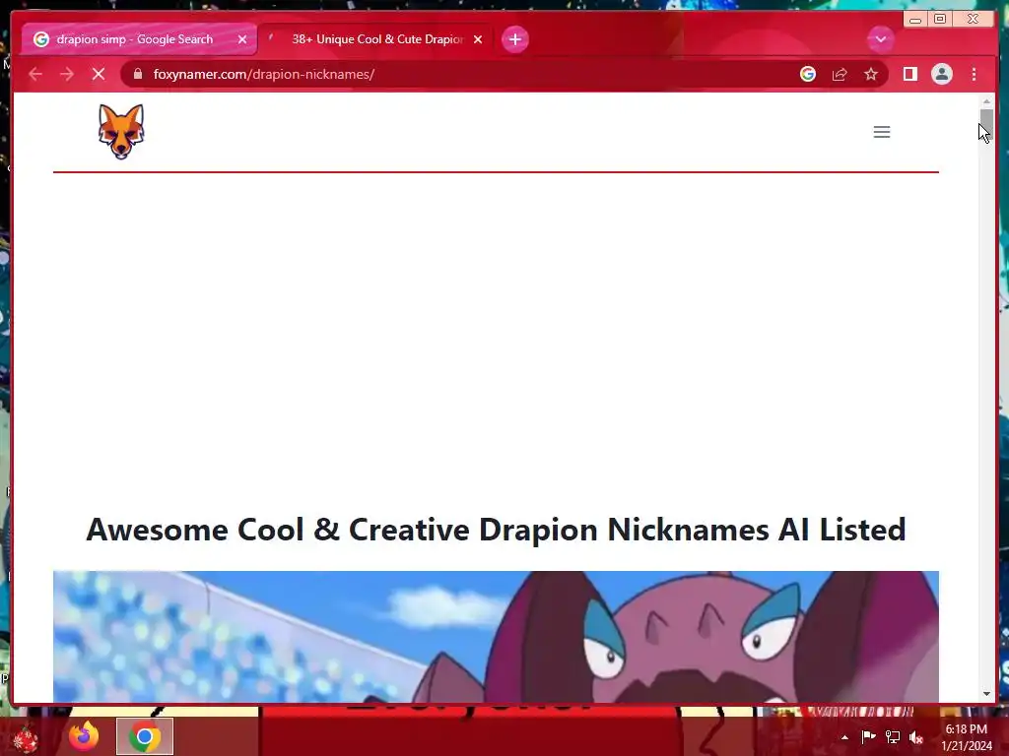Show hidden system tray icons
The height and width of the screenshot is (756, 1009).
coord(844,737)
